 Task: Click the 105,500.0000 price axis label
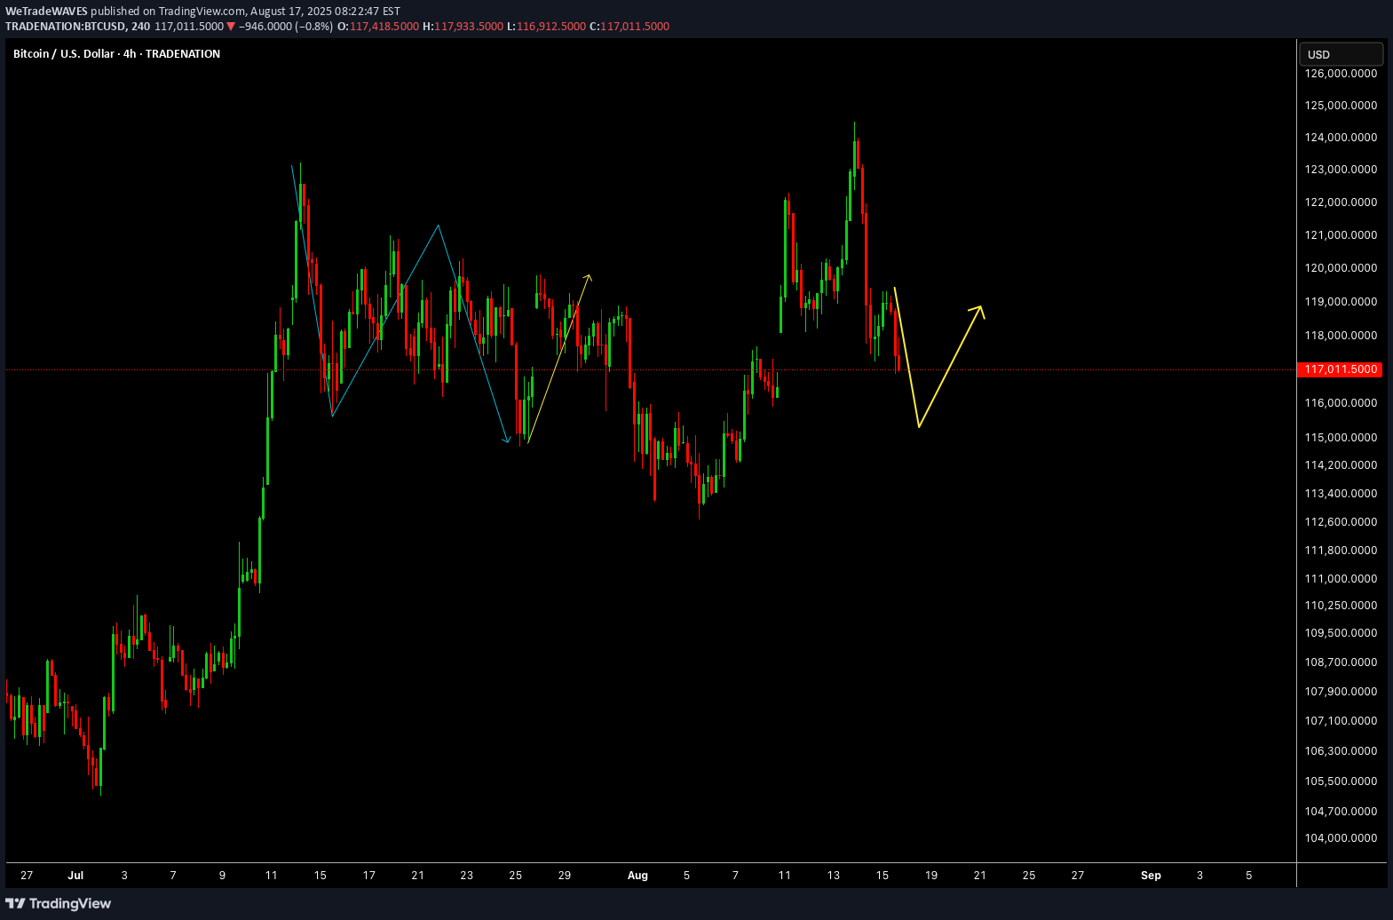pos(1341,781)
